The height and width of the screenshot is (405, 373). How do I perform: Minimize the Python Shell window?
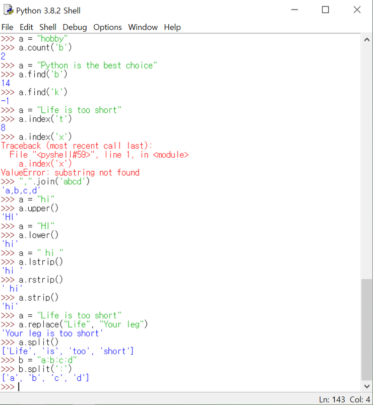point(294,10)
